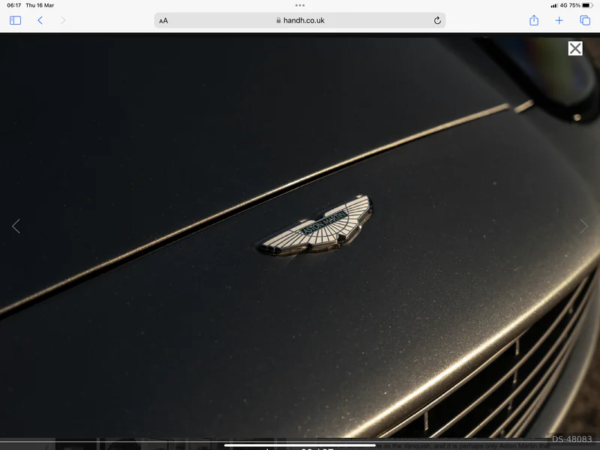This screenshot has height=450, width=600.
Task: Close the image lightbox viewer
Action: click(x=575, y=49)
